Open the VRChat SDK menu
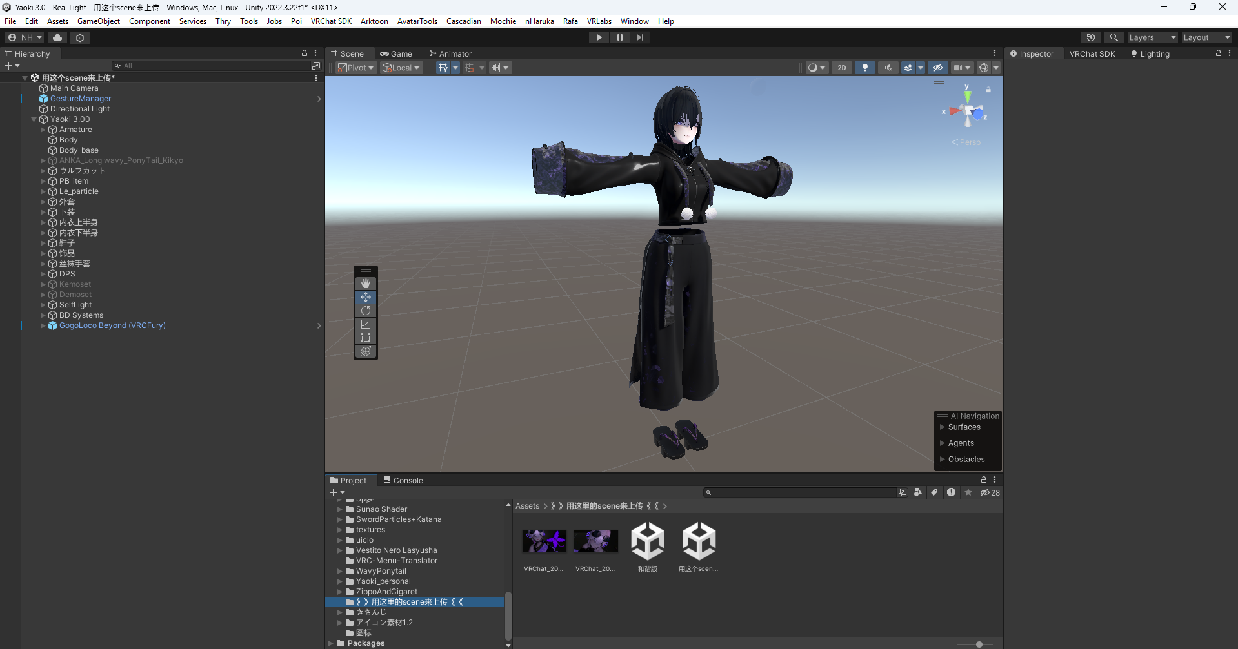This screenshot has height=649, width=1238. pyautogui.click(x=331, y=21)
